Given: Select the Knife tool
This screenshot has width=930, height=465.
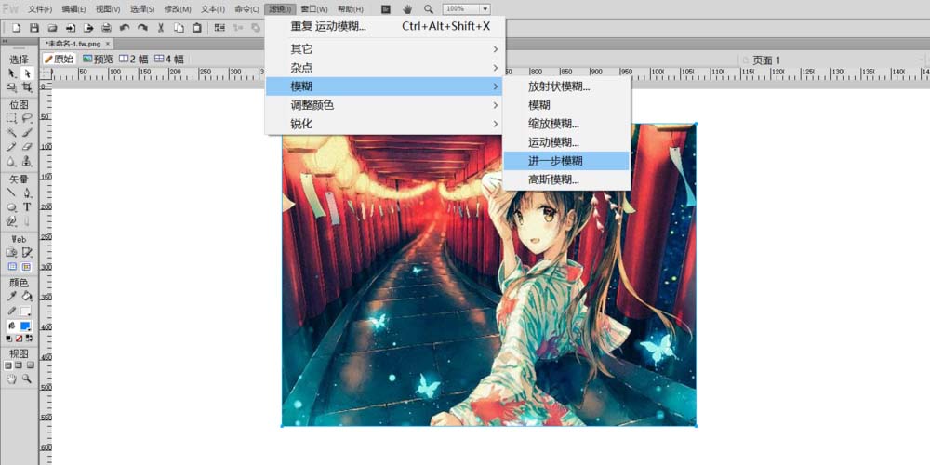Looking at the screenshot, I should 27,221.
